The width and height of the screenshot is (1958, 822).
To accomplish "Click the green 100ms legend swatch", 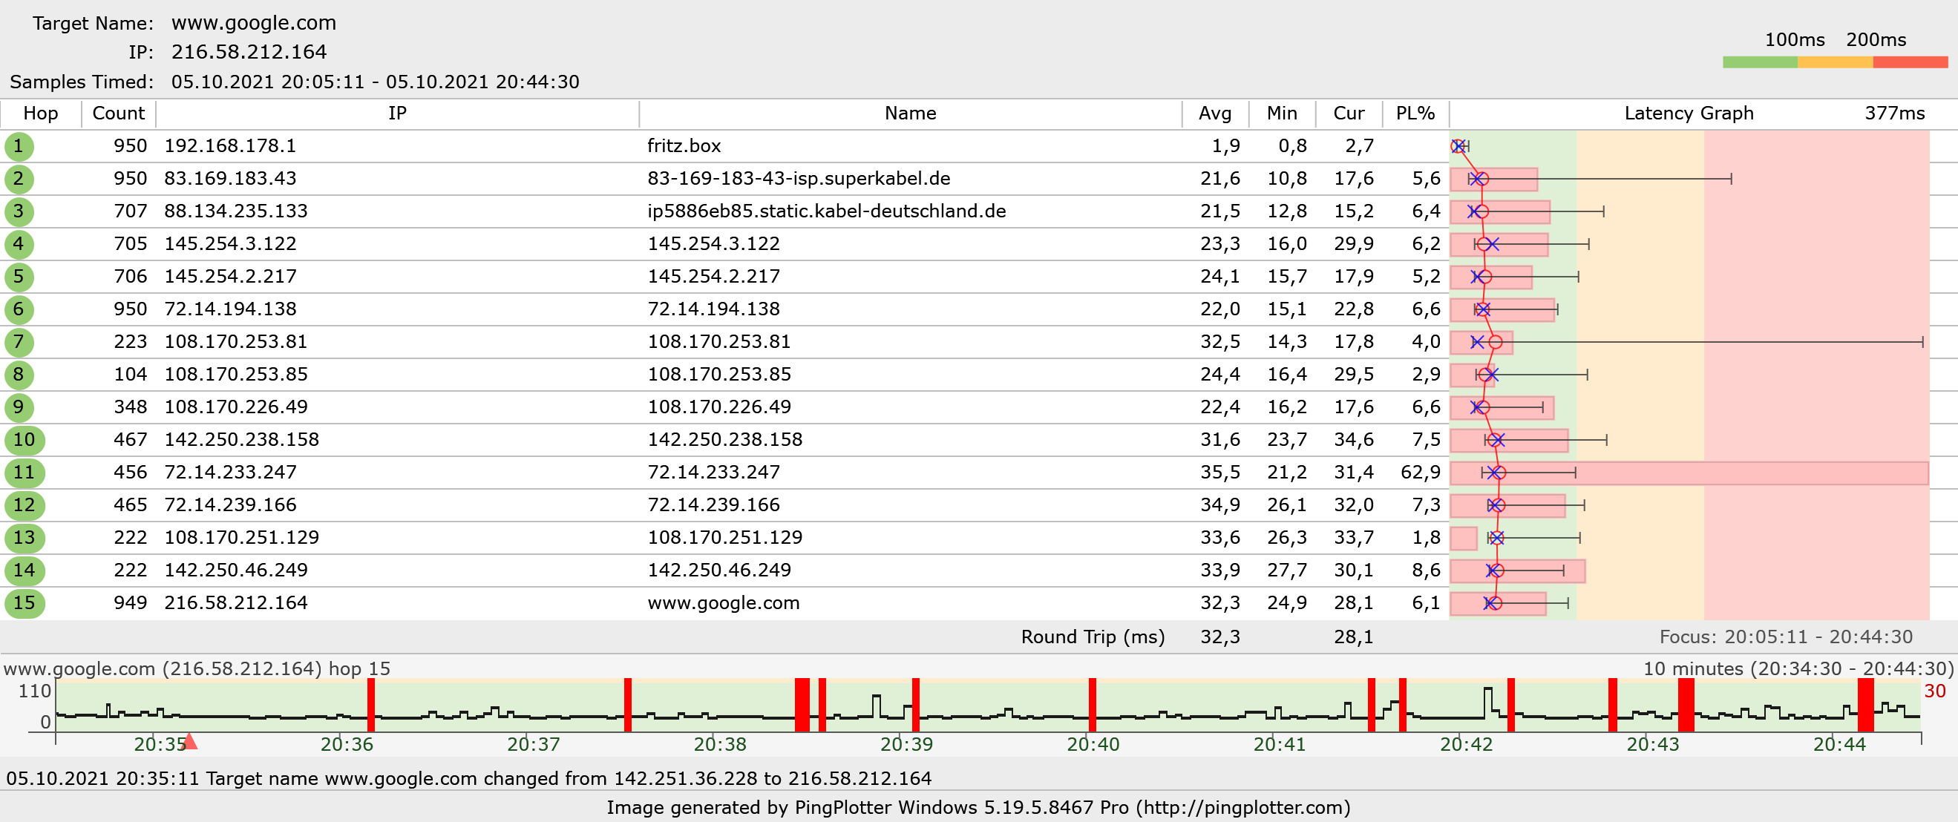I will pos(1760,62).
